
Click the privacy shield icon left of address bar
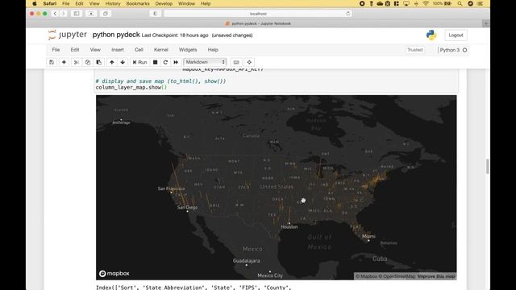click(155, 14)
